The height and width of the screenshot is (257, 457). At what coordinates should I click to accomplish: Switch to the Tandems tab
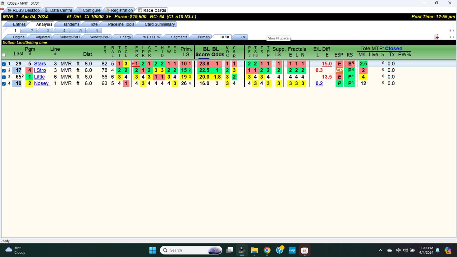[x=71, y=24]
